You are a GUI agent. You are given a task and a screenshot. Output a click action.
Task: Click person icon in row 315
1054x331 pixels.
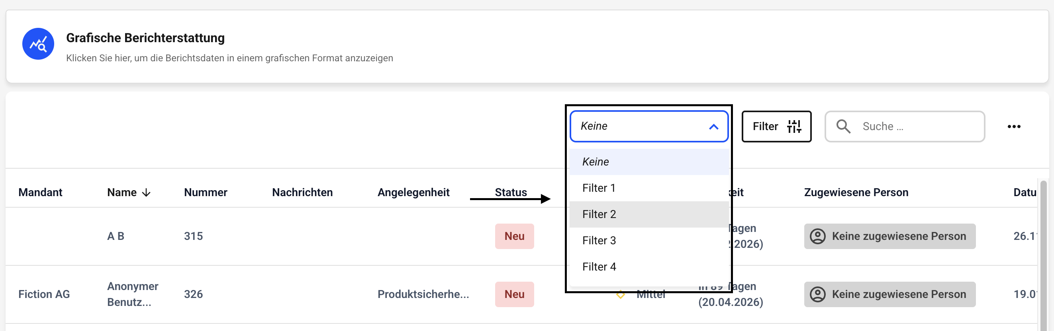817,236
